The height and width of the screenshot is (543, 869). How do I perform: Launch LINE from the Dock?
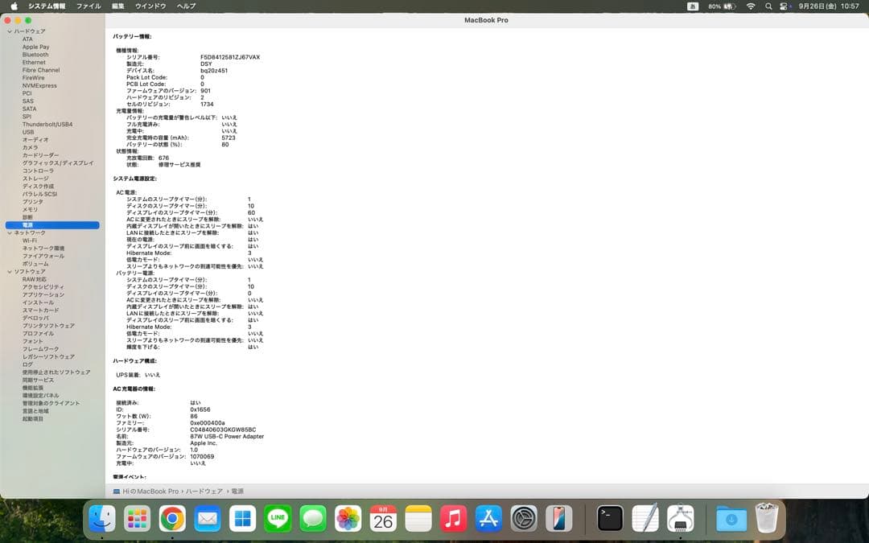pyautogui.click(x=277, y=519)
